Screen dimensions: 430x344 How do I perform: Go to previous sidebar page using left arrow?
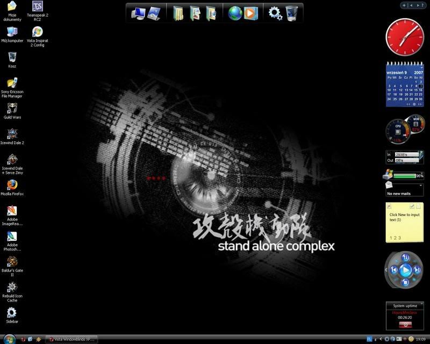411,5
